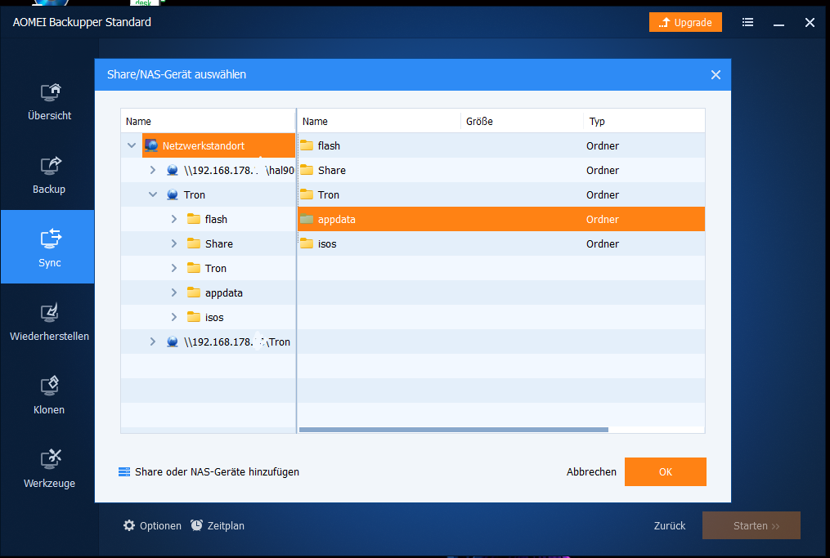Expand the appdata folder in the tree
This screenshot has width=830, height=558.
coord(174,292)
